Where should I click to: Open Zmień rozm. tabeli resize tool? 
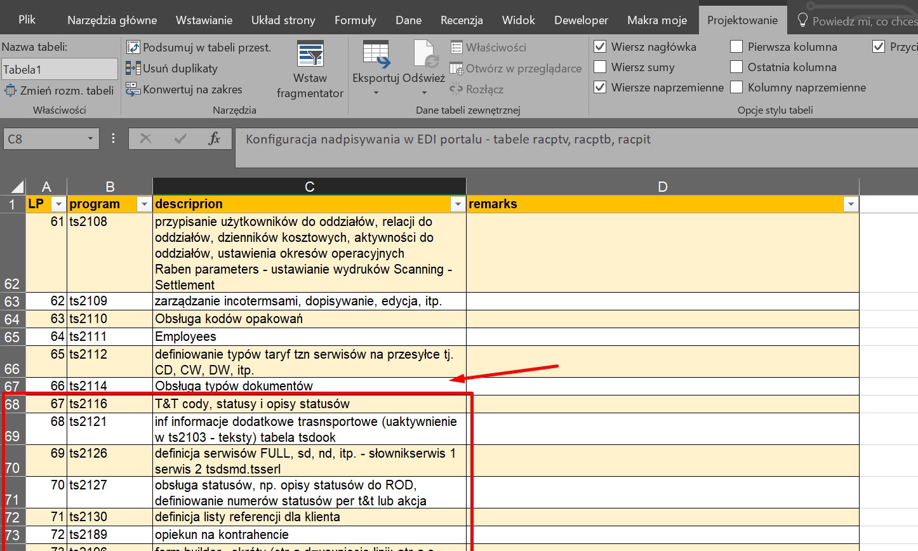pos(59,91)
